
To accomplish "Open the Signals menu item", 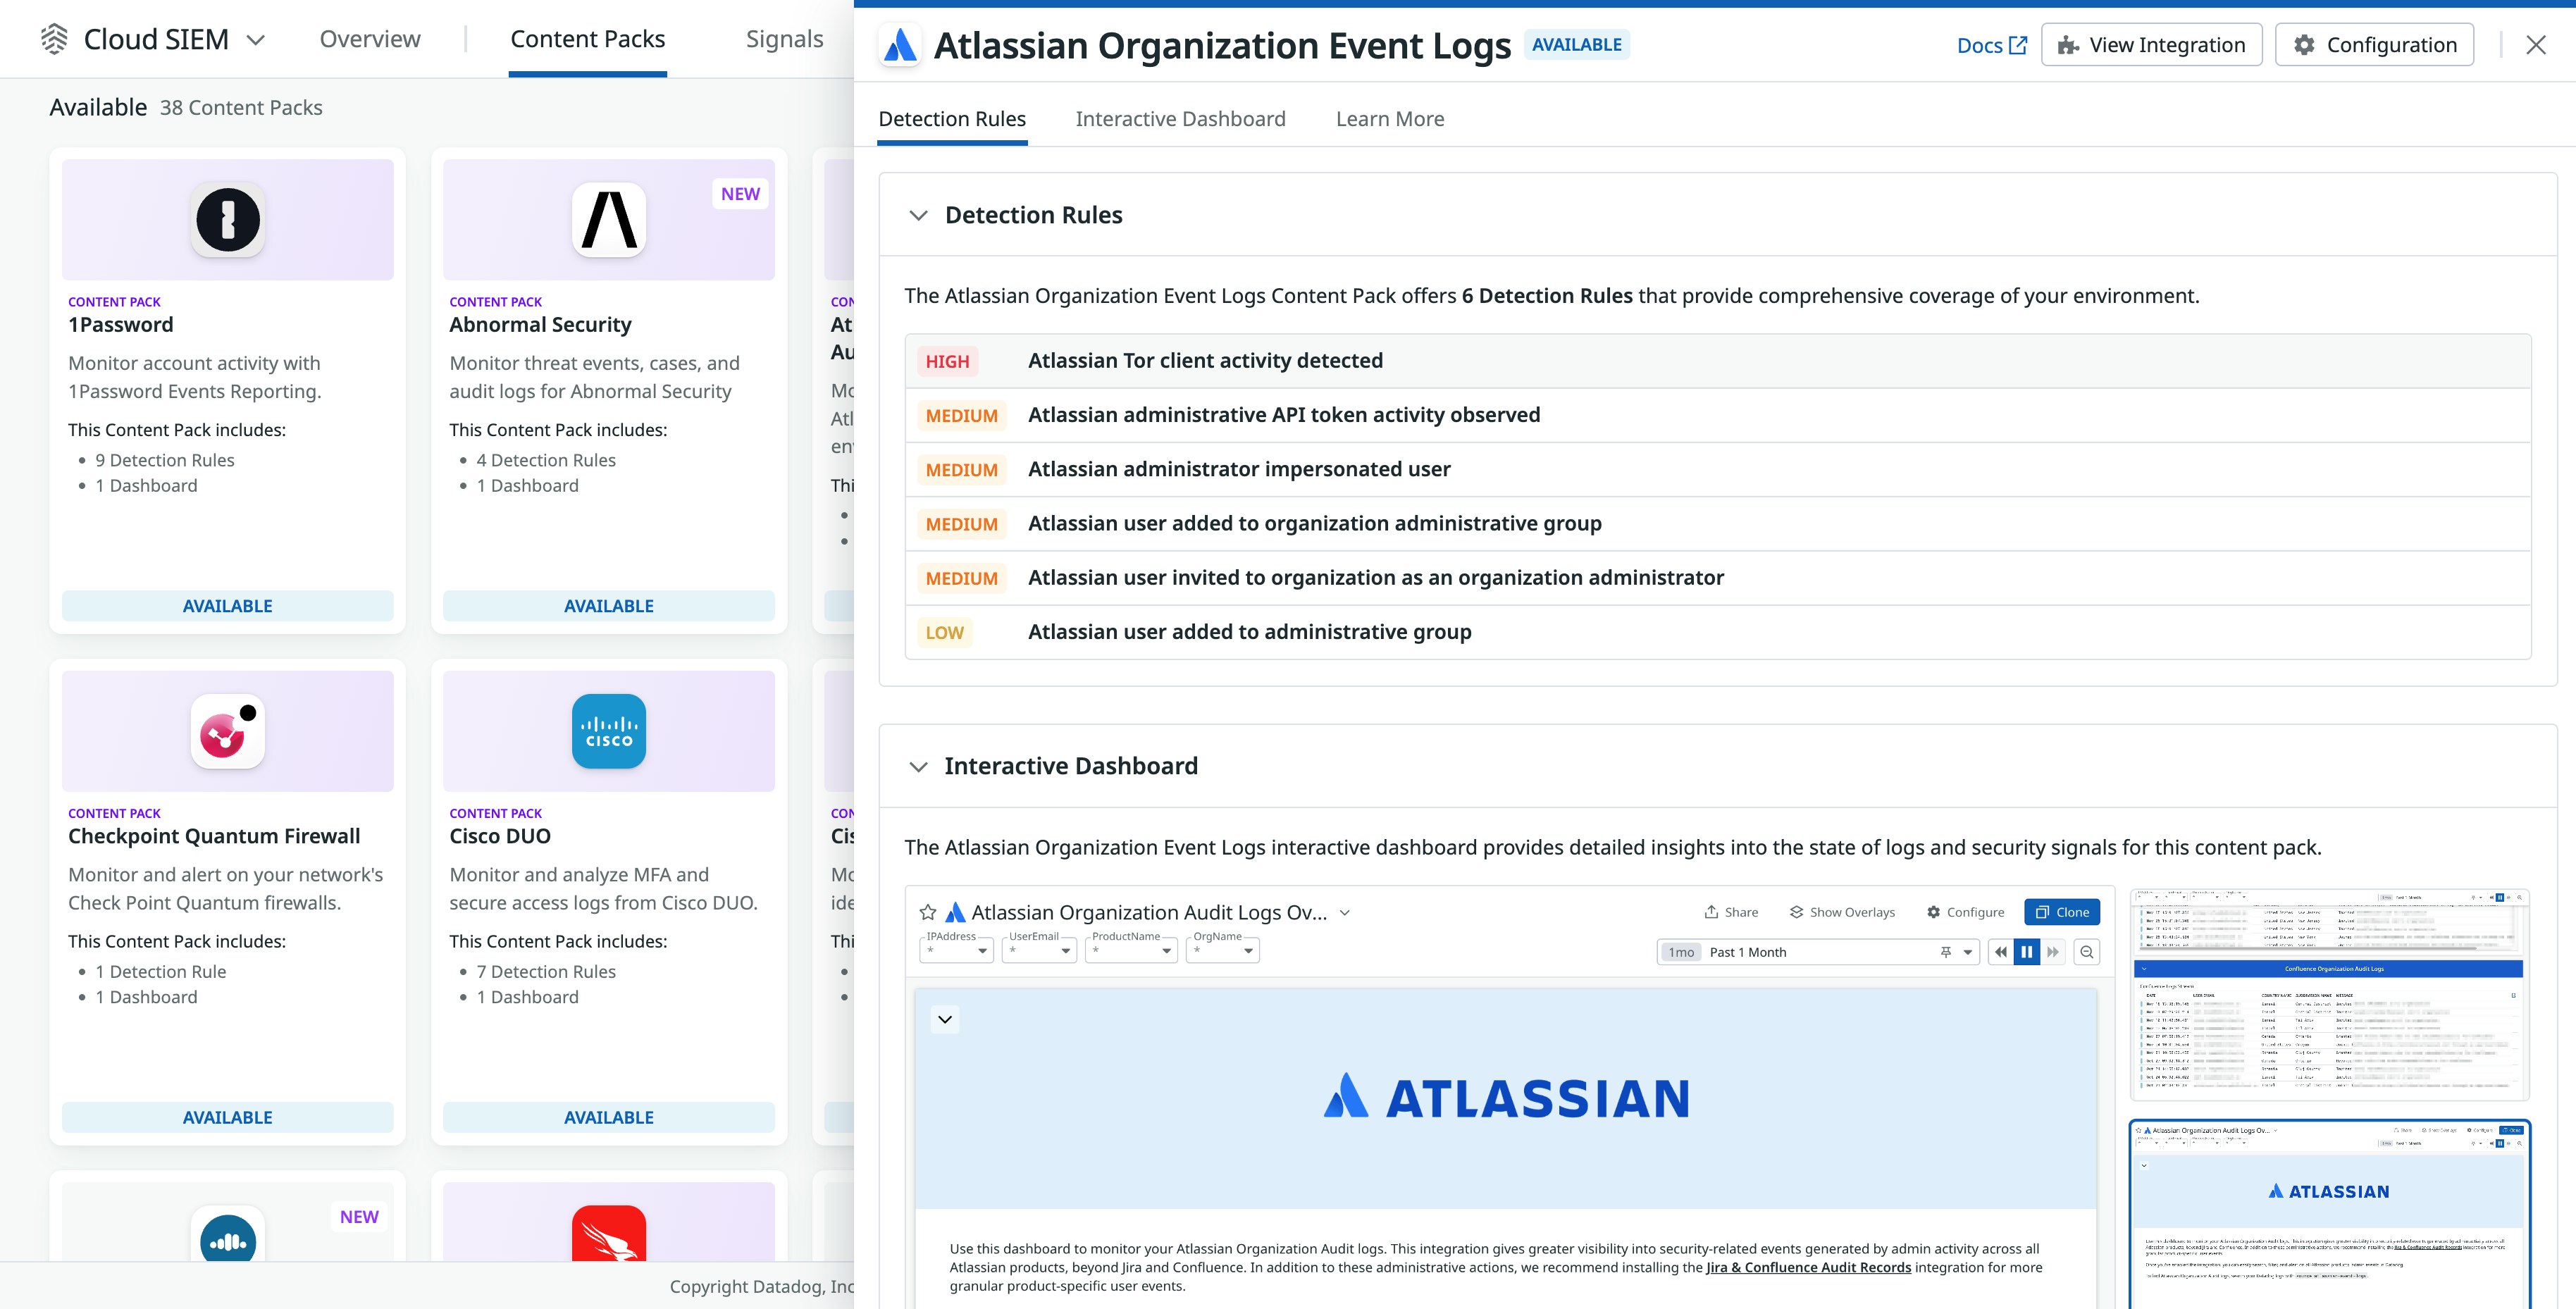I will pyautogui.click(x=785, y=39).
